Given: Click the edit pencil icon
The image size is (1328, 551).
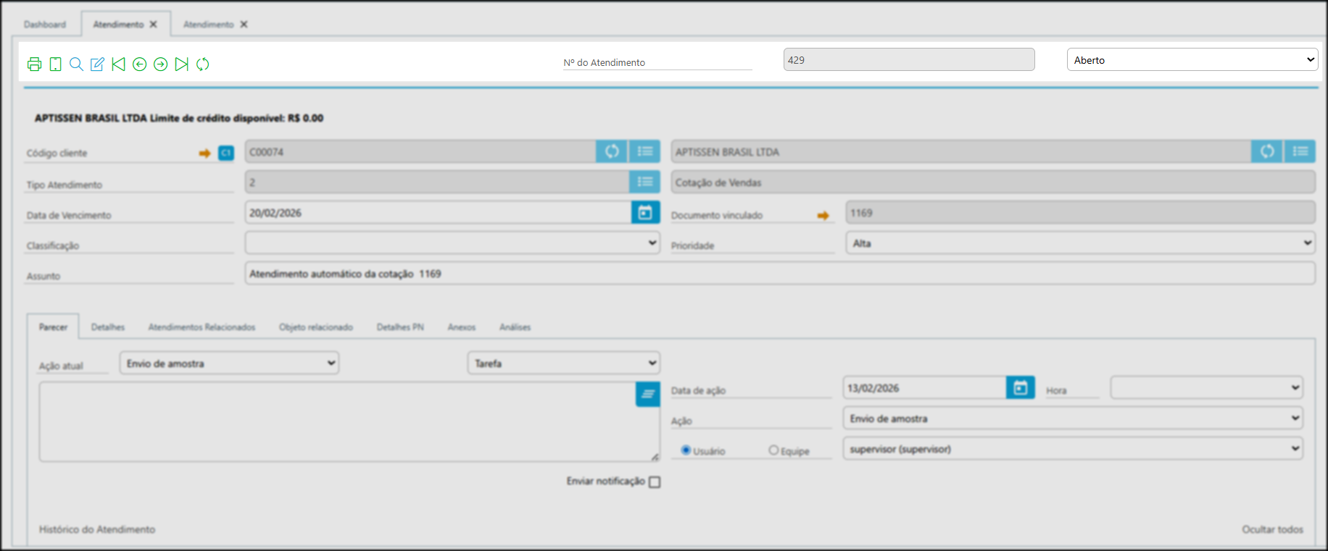Looking at the screenshot, I should (97, 64).
